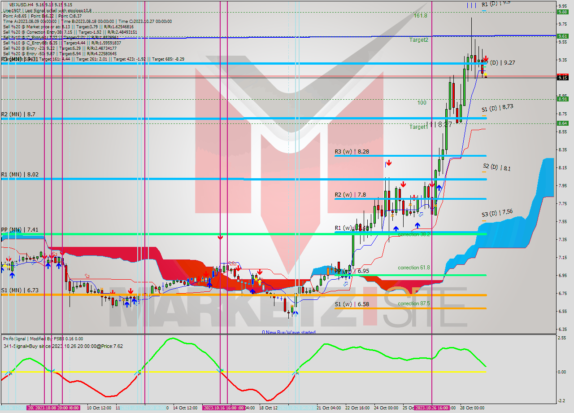
Task: Click the '22 Oct 16:00' time axis label
Action: [x=357, y=408]
